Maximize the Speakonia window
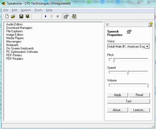Image resolution: width=156 pixels, height=129 pixels. pos(139,2)
